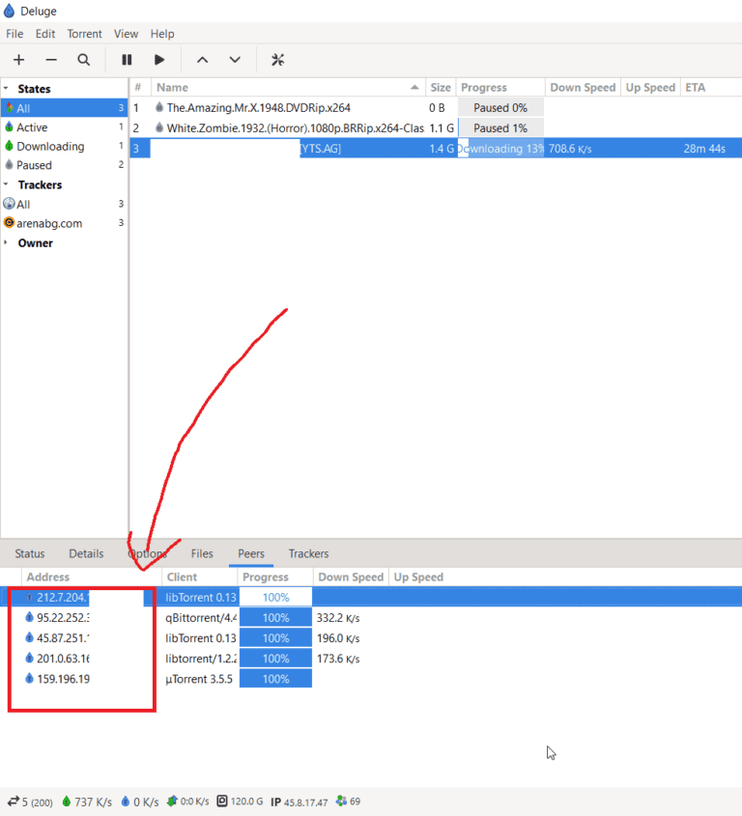The width and height of the screenshot is (742, 816).
Task: Sort peers by Down Speed column
Action: coord(351,577)
